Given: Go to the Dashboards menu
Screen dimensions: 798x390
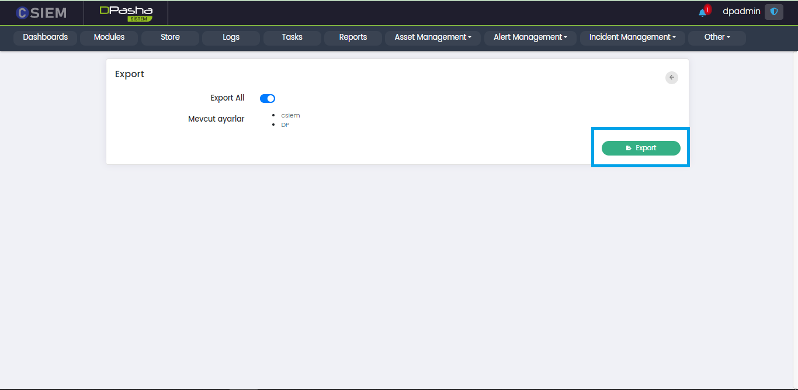Looking at the screenshot, I should 46,37.
